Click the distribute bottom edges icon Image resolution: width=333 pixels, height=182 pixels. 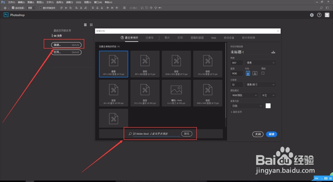click(102, 8)
